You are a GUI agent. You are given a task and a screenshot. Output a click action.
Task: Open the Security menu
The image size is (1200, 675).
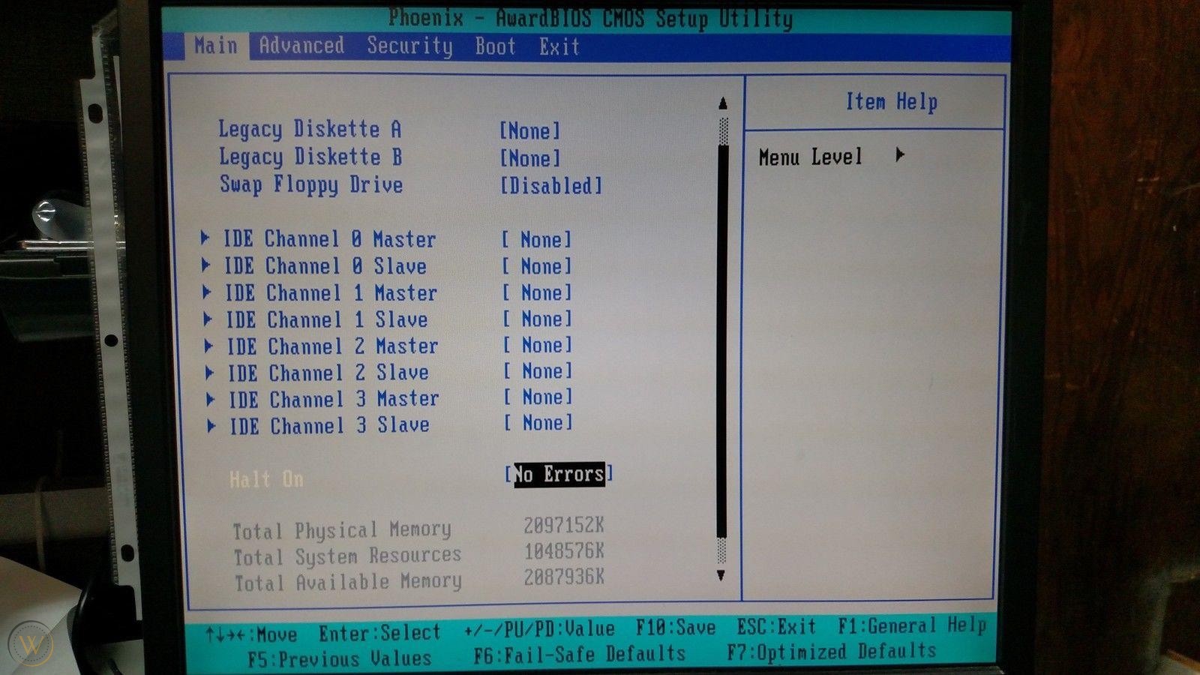click(x=409, y=46)
